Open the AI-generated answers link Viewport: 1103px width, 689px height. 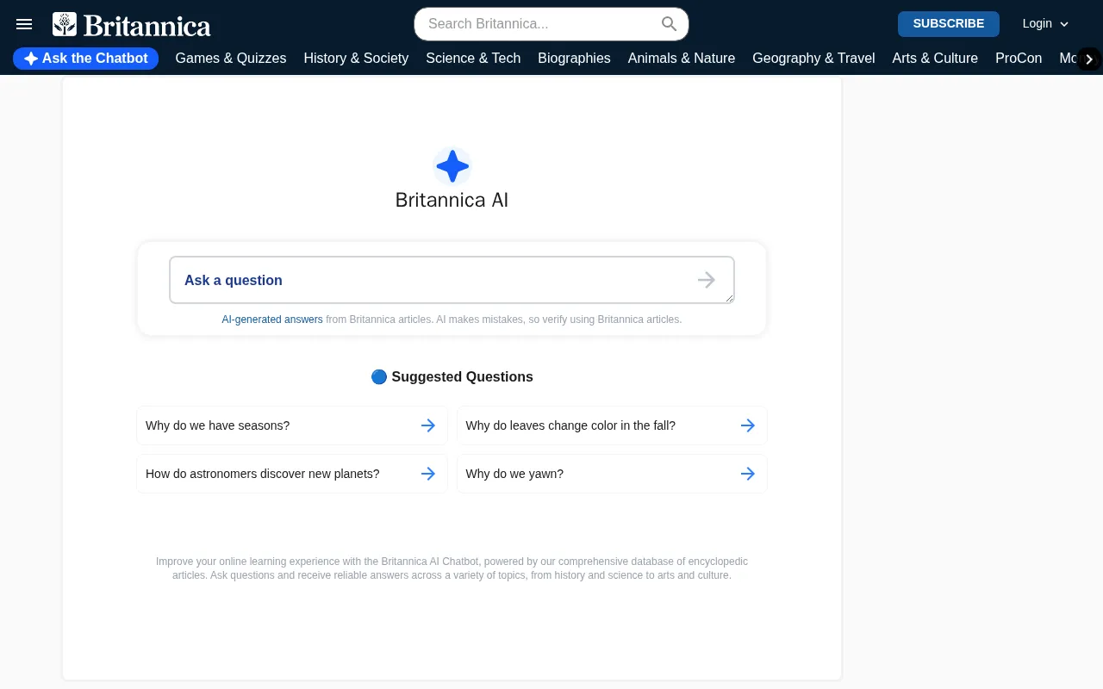272,320
